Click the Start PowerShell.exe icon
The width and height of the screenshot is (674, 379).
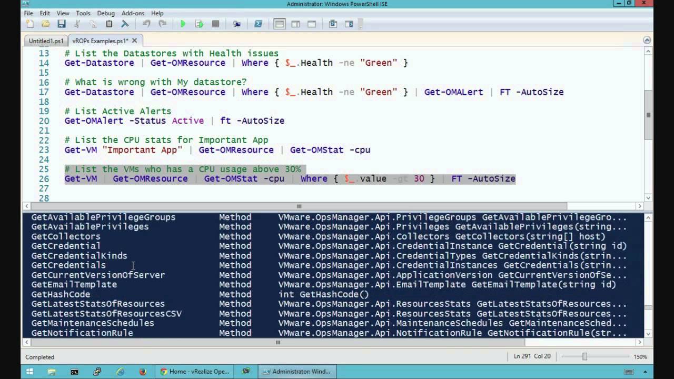258,24
